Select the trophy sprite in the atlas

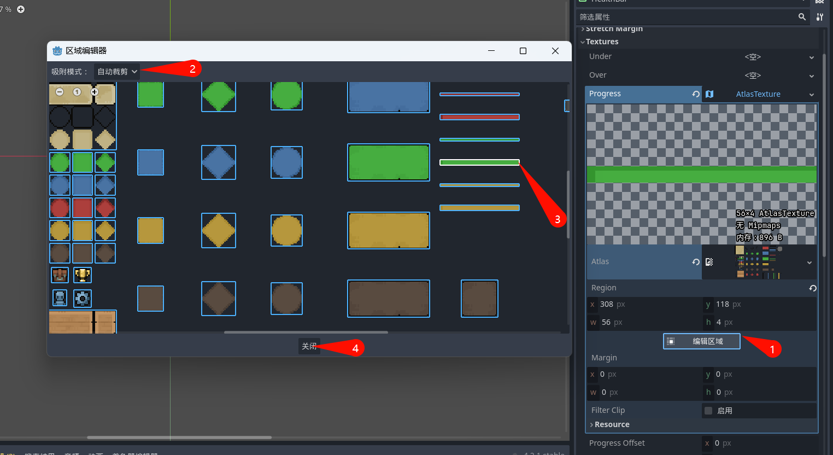click(x=83, y=275)
